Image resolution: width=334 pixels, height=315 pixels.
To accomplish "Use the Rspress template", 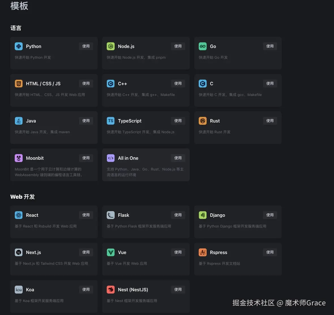I will point(270,252).
